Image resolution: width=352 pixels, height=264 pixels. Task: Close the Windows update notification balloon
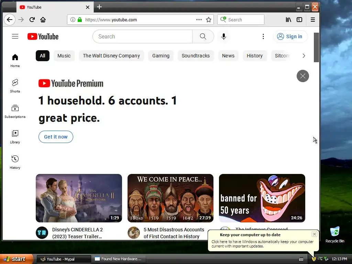[314, 234]
